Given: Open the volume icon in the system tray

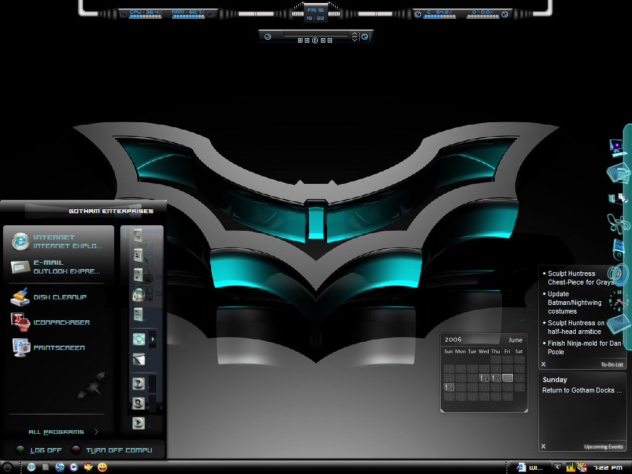Looking at the screenshot, I should (571, 467).
